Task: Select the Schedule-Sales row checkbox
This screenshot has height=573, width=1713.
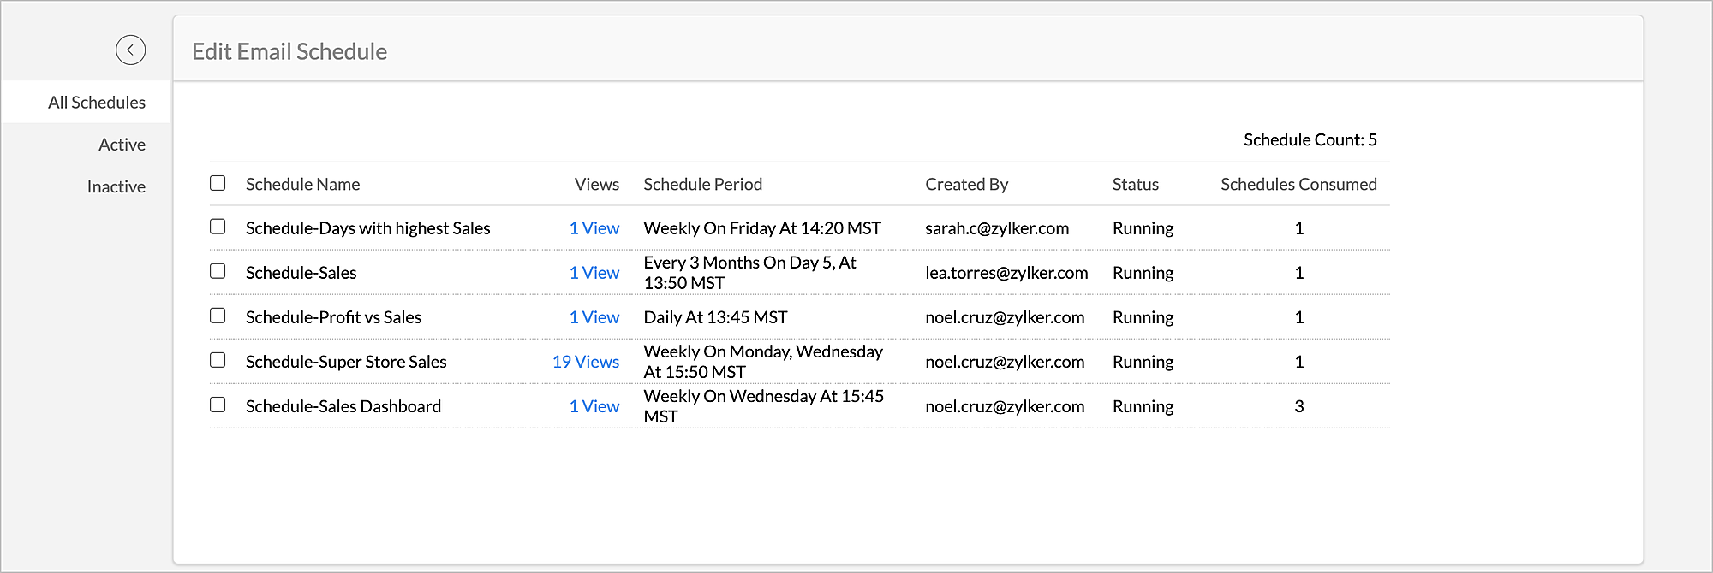Action: tap(218, 271)
